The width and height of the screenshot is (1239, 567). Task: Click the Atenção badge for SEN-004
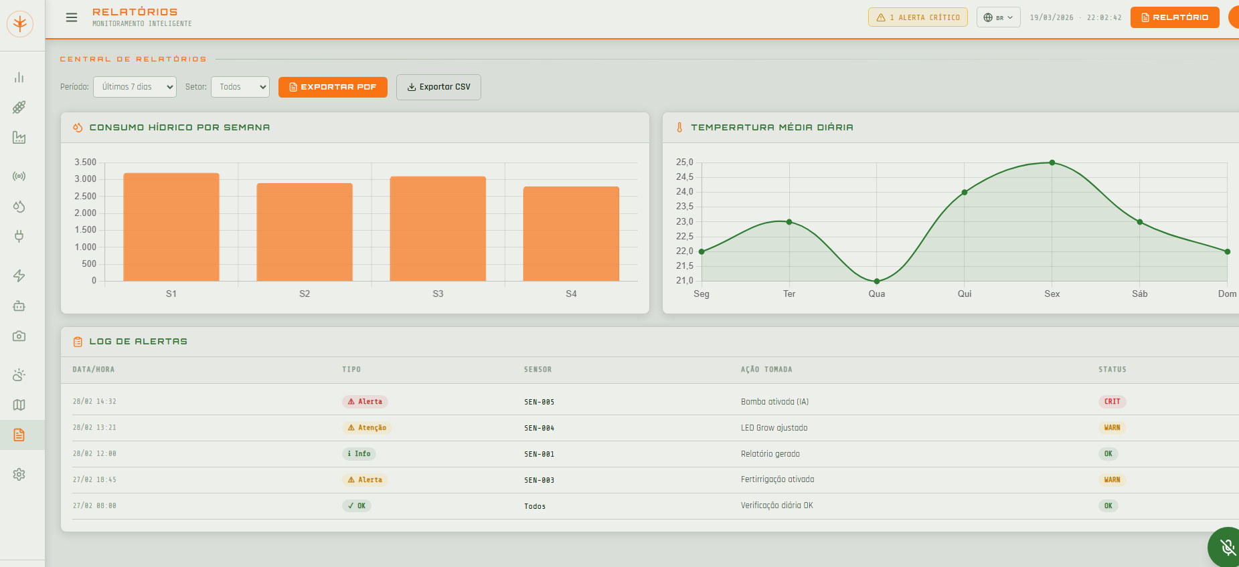click(367, 428)
